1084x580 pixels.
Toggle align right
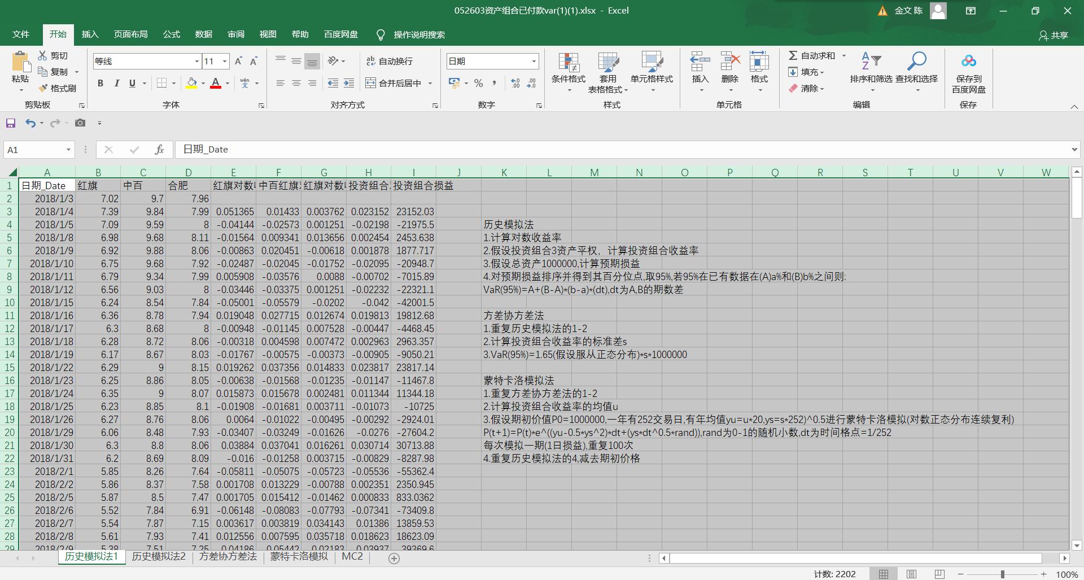point(312,83)
